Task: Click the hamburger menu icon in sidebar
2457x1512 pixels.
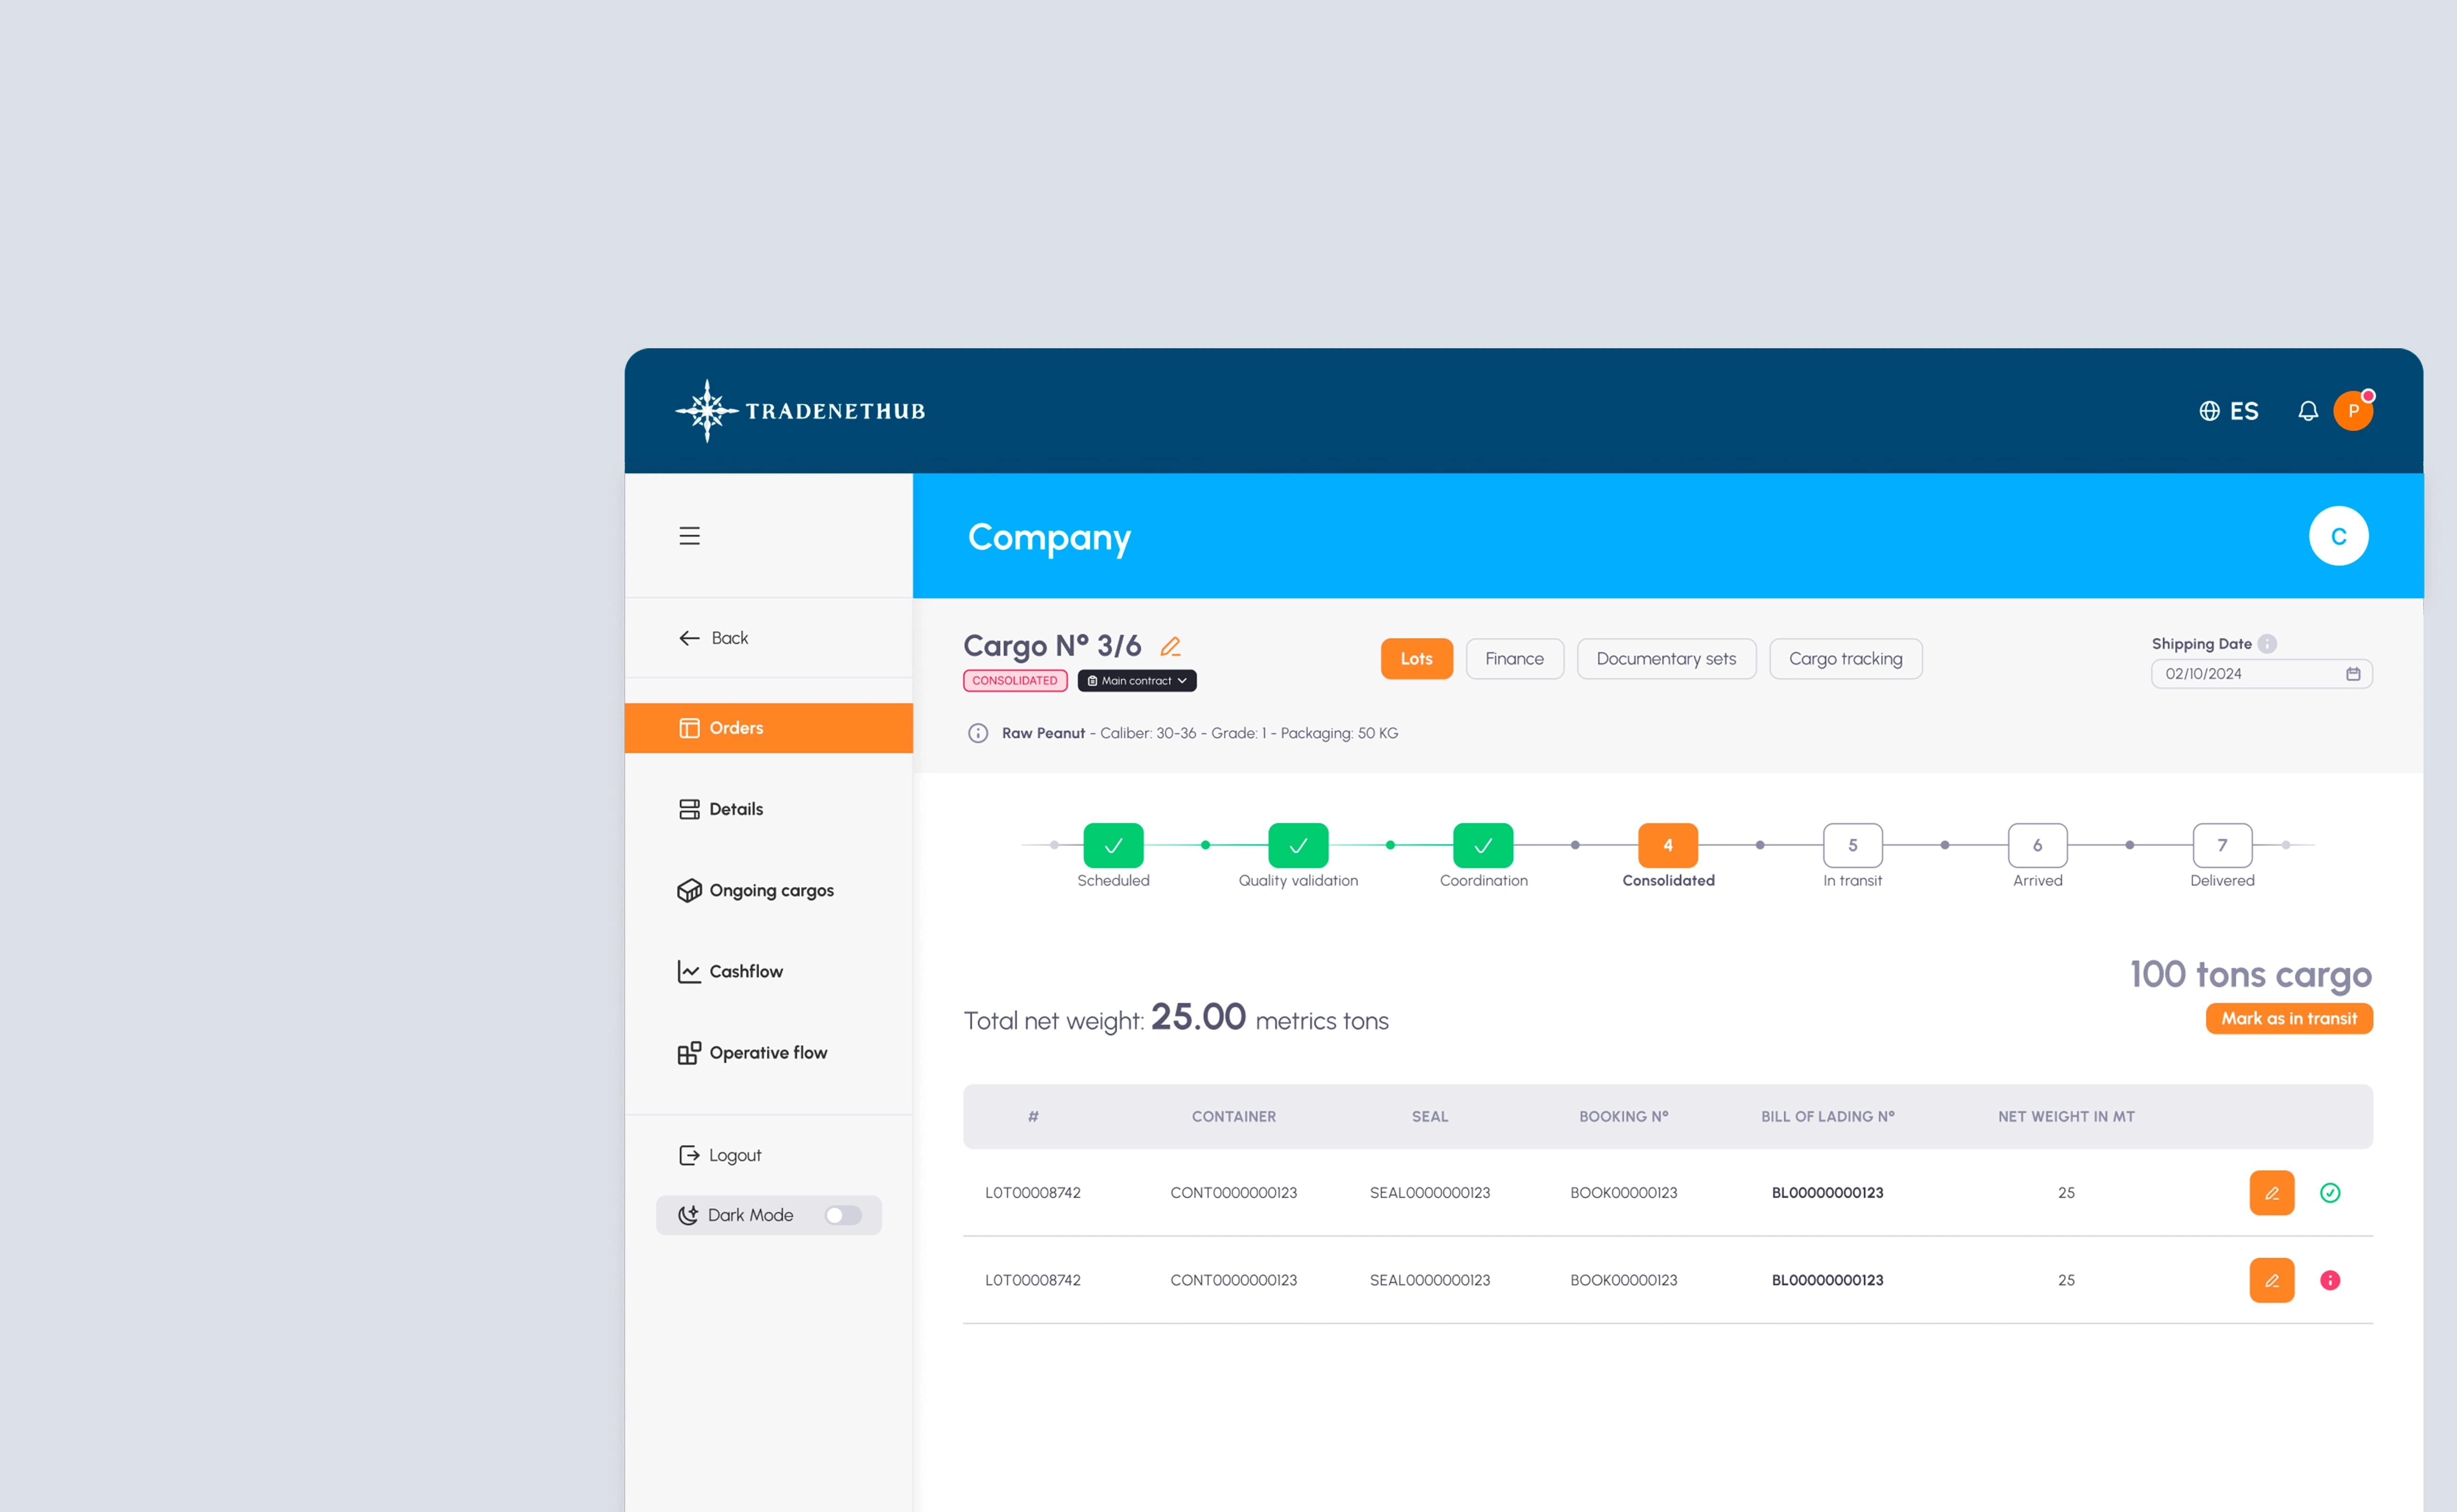Action: [689, 536]
